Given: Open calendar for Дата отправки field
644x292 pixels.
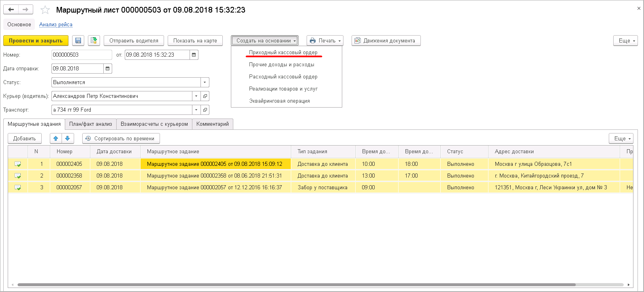Looking at the screenshot, I should (x=108, y=68).
